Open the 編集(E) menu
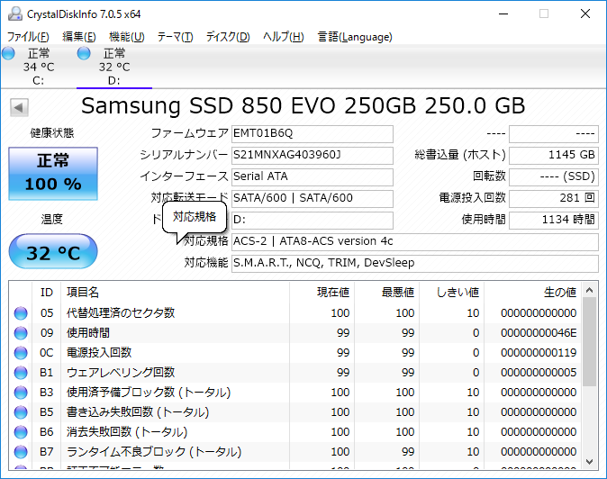This screenshot has width=607, height=479. 79,37
